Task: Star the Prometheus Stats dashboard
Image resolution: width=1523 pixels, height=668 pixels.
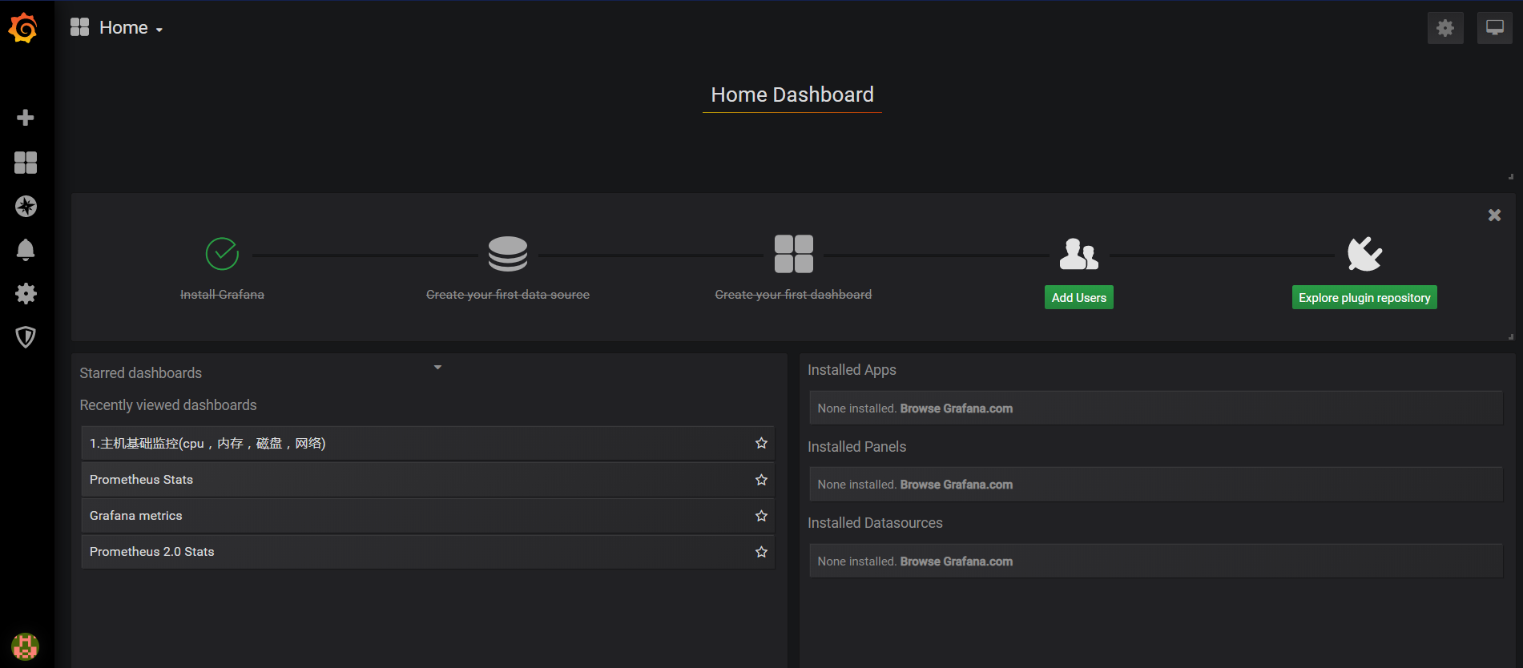Action: click(x=761, y=480)
